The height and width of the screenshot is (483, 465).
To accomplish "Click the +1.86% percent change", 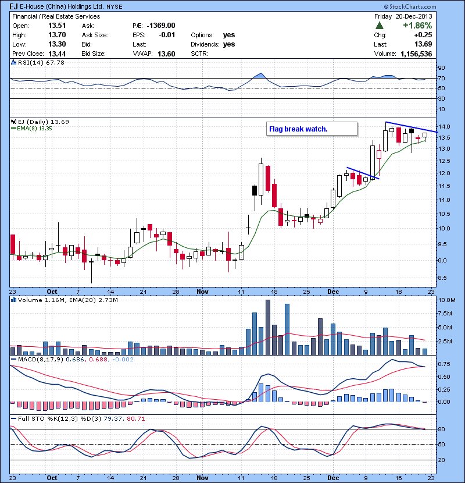I will 417,26.
